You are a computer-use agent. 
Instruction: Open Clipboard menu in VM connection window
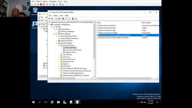[x=53, y=1]
